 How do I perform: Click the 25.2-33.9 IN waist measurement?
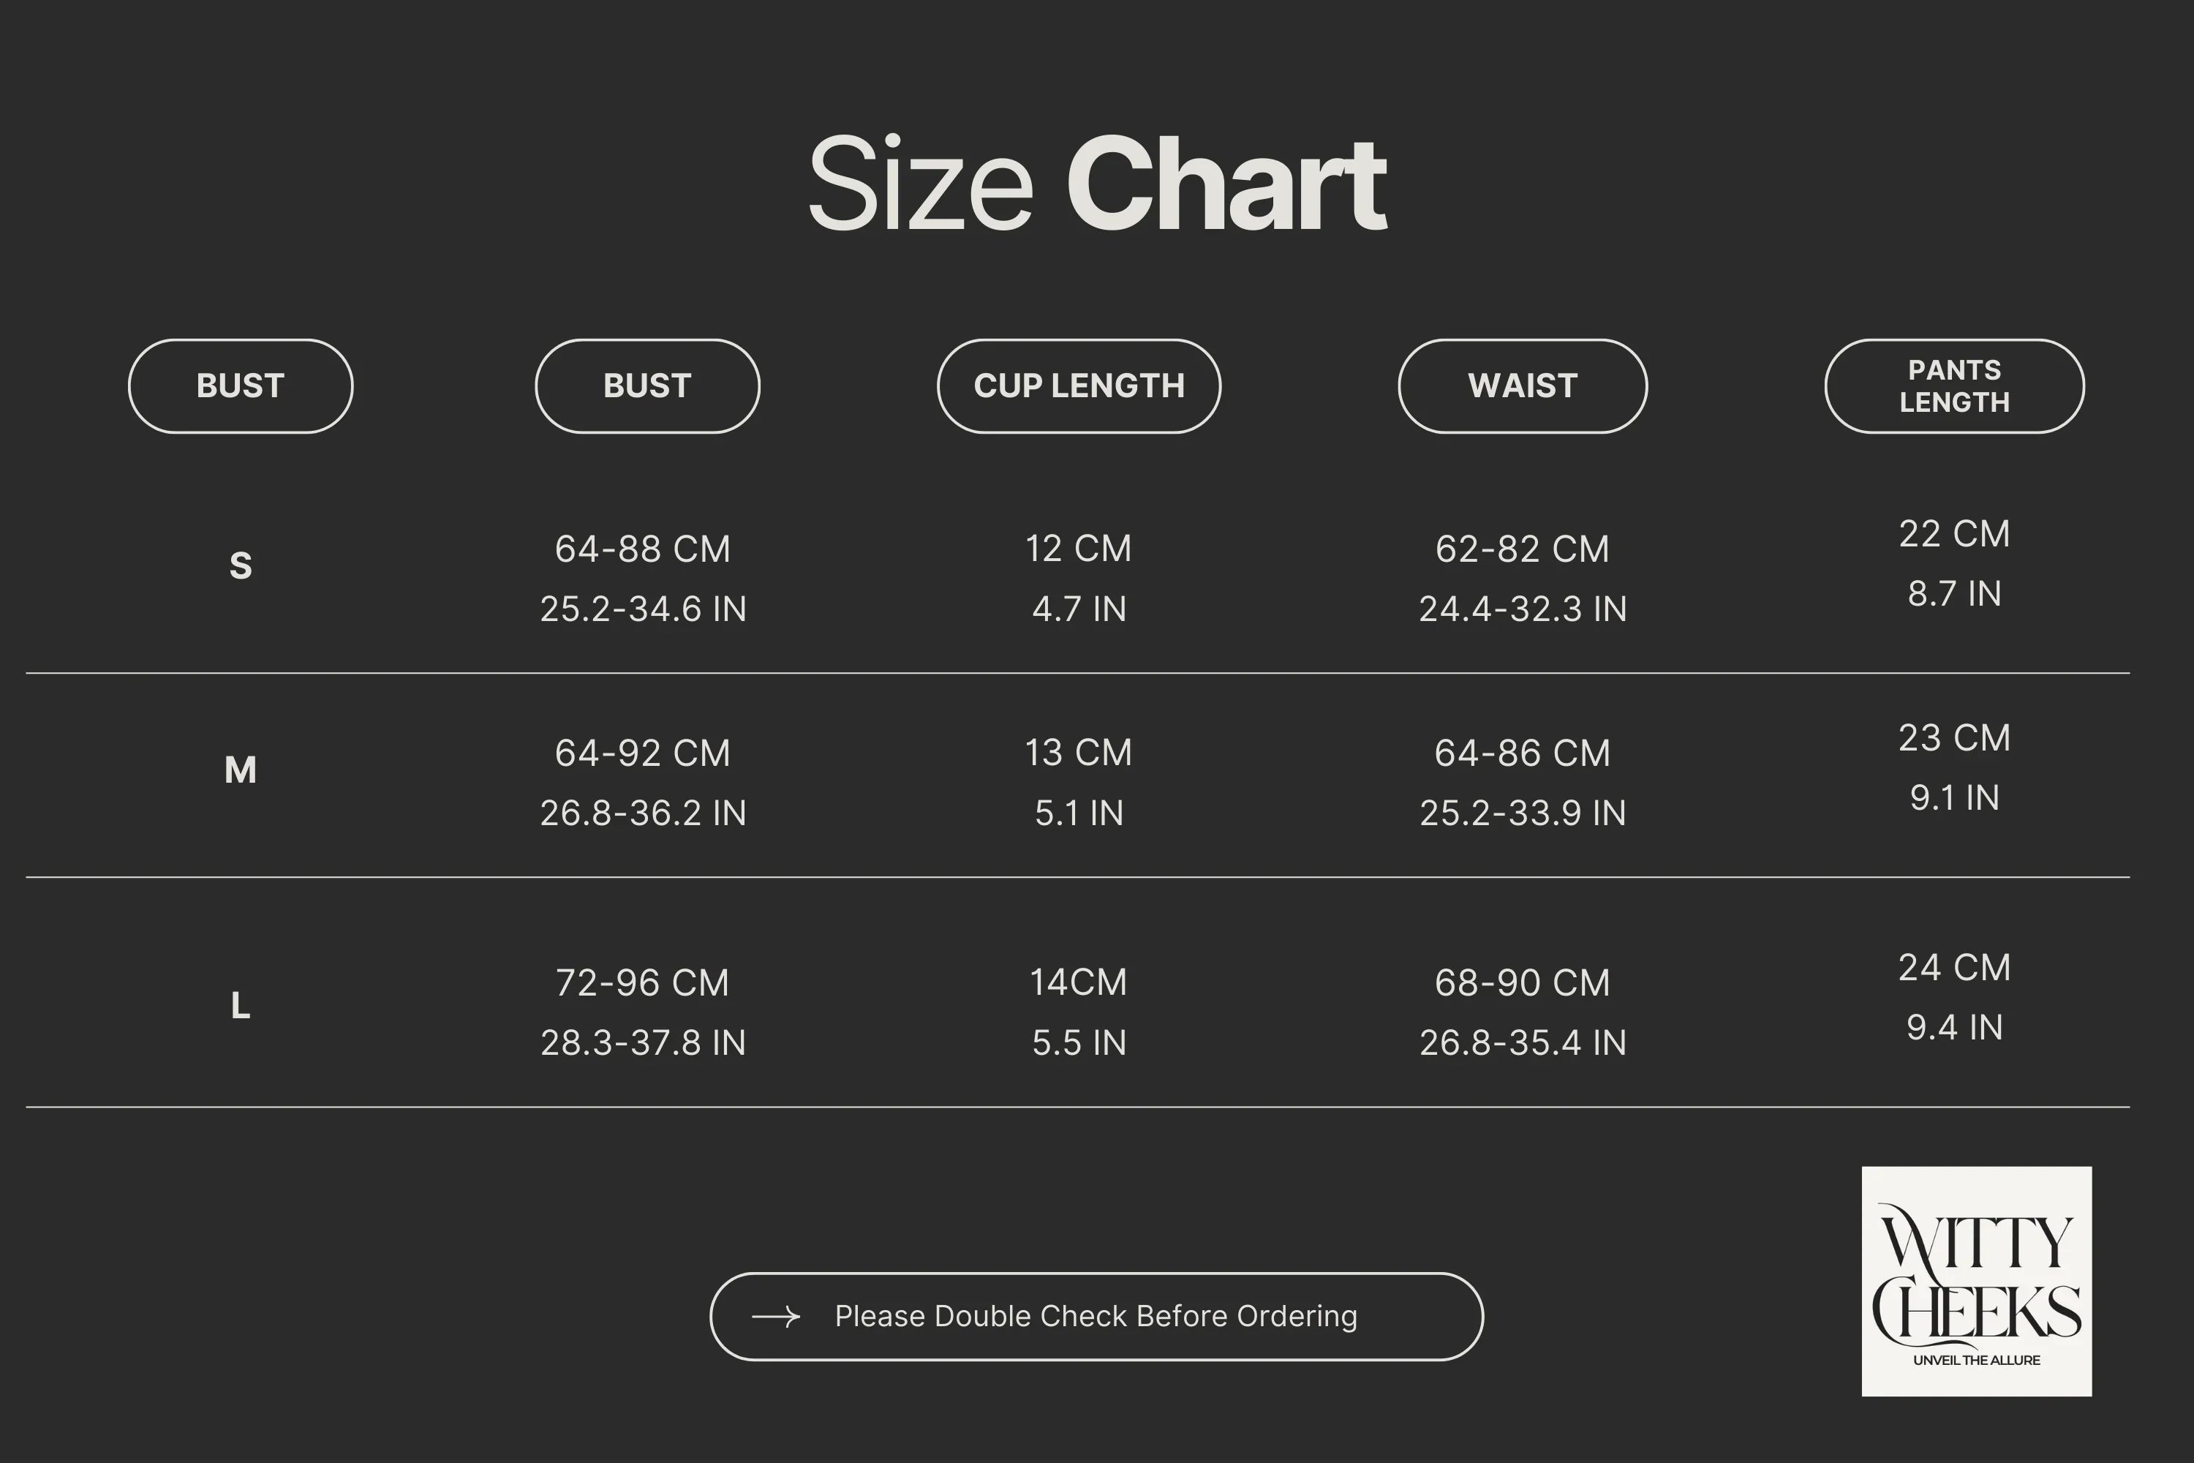click(x=1523, y=813)
